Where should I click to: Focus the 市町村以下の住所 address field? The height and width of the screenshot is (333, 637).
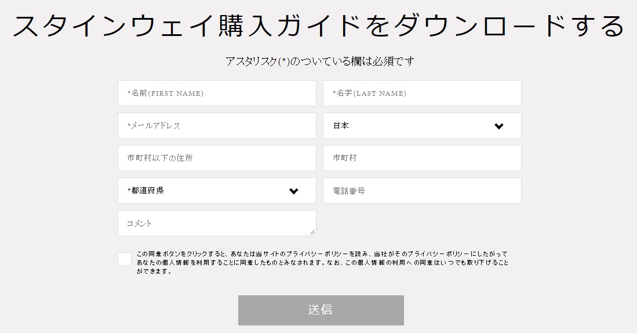pos(217,158)
